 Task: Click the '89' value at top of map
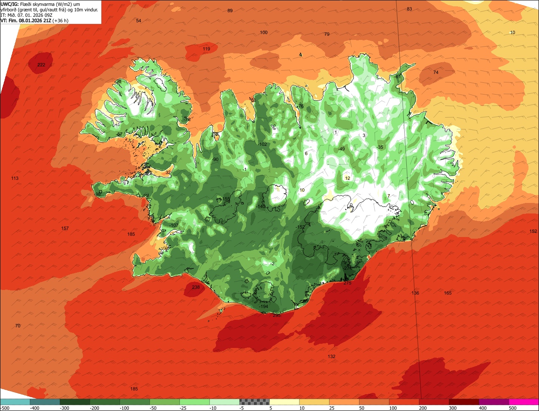coord(230,11)
